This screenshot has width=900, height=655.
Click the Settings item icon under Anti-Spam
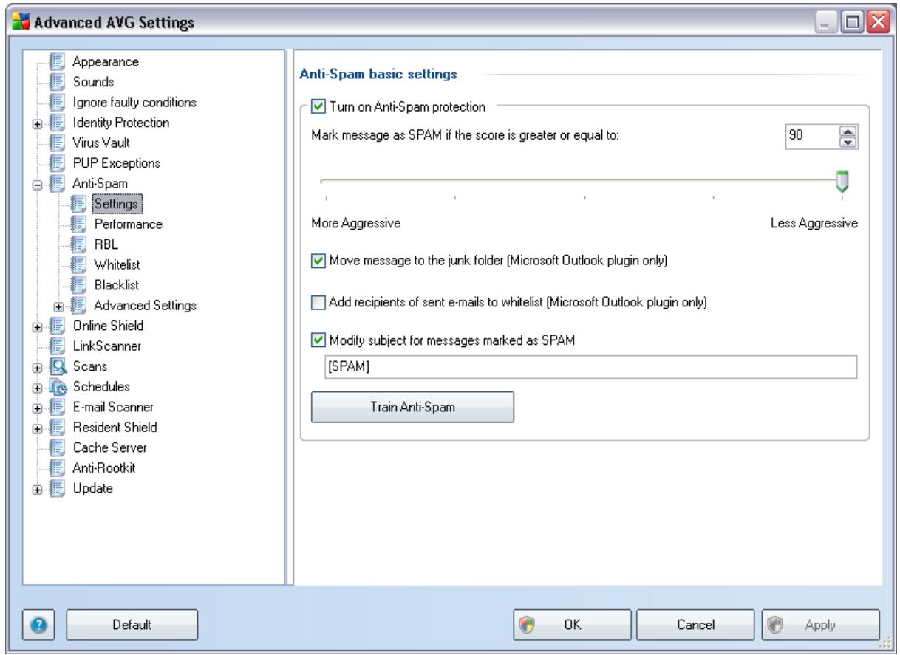click(x=78, y=202)
